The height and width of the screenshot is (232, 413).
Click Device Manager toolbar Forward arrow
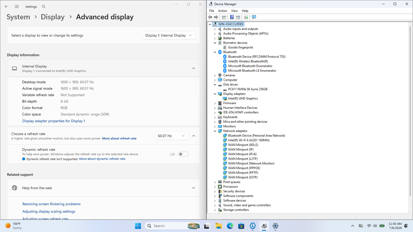(216, 17)
